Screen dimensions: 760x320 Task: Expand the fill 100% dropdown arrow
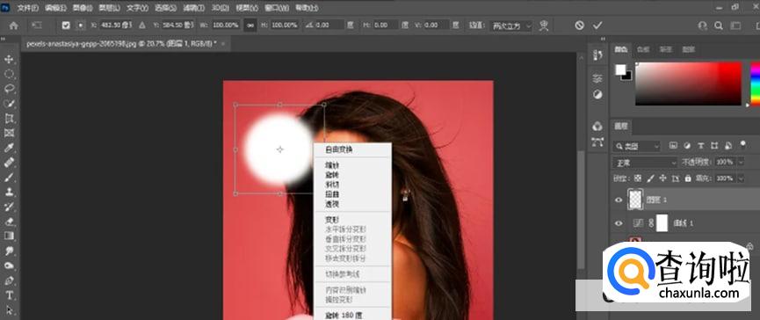coord(740,178)
